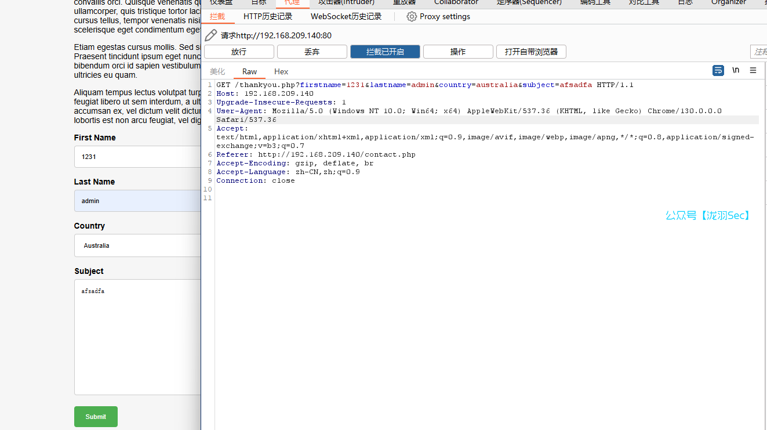
Task: Switch to HTTP历史记录 tab
Action: coord(268,17)
